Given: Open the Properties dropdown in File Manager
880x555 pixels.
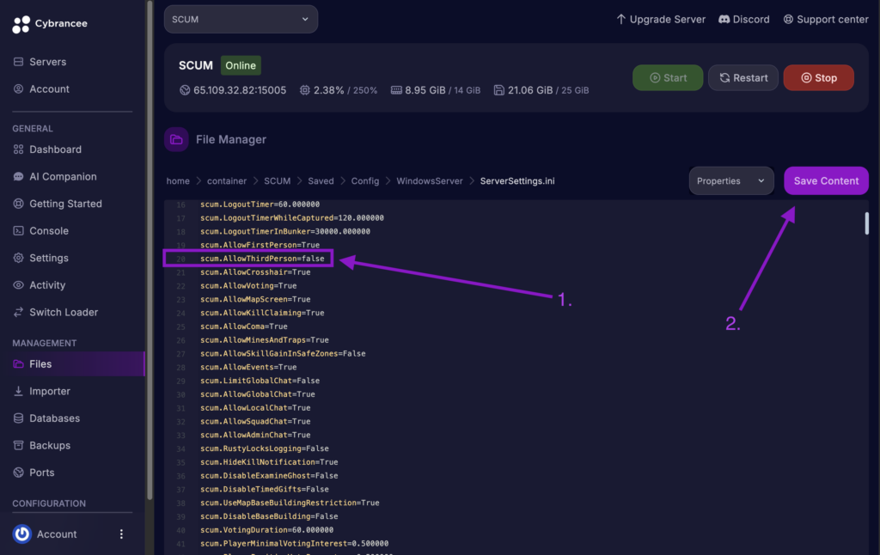Looking at the screenshot, I should (x=730, y=180).
